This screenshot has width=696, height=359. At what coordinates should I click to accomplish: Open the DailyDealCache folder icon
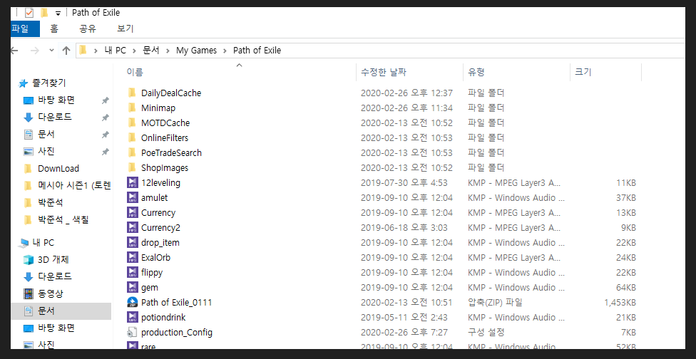pos(132,93)
